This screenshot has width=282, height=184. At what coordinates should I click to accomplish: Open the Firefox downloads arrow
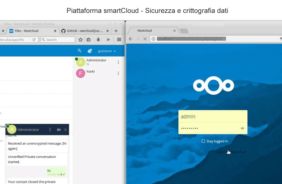pos(98,40)
